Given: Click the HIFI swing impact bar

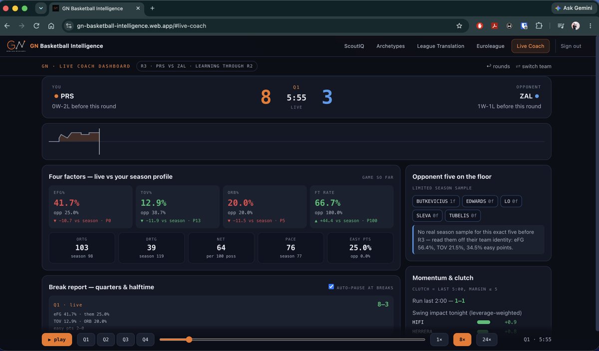Looking at the screenshot, I should click(x=484, y=322).
